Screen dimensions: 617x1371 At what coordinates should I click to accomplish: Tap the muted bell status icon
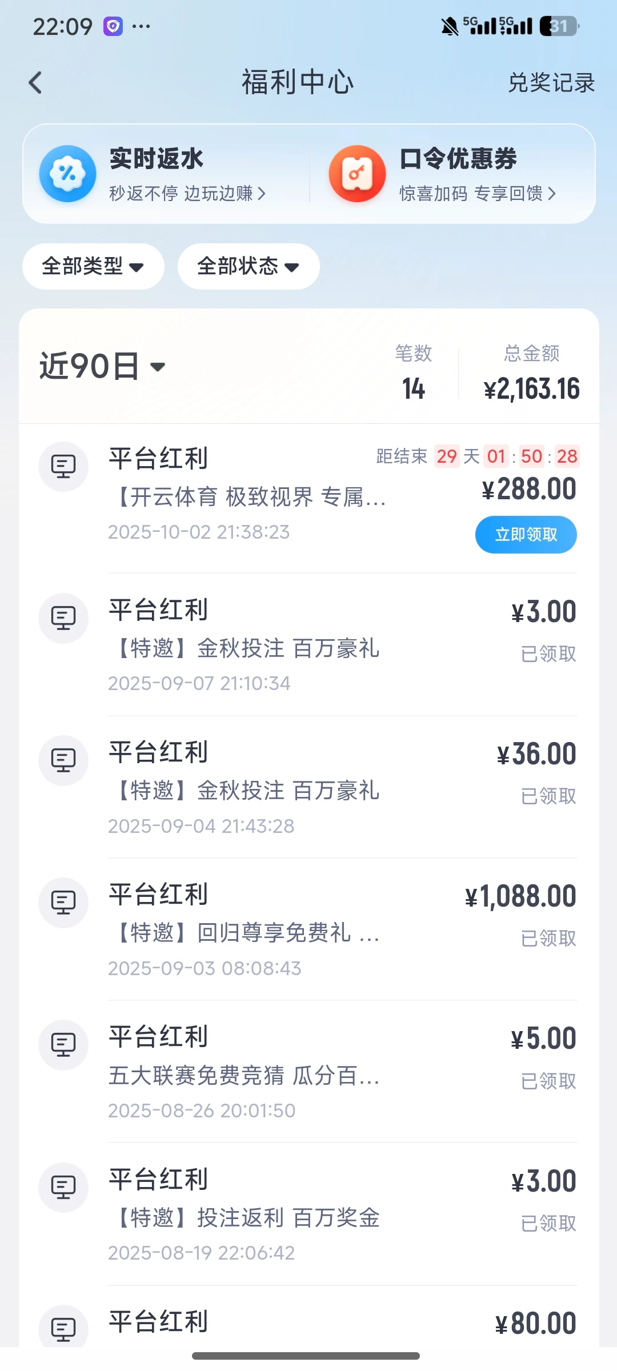pos(450,26)
